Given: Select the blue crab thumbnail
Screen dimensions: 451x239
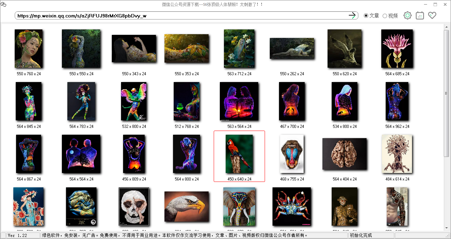Looking at the screenshot, I should point(292,206).
